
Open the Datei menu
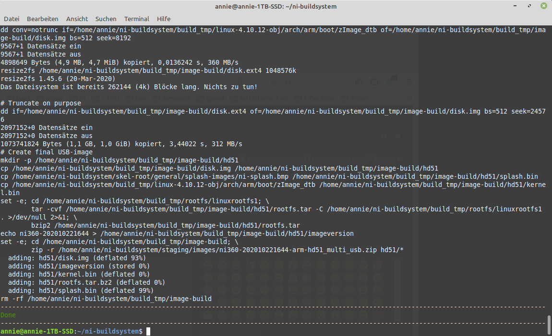12,19
